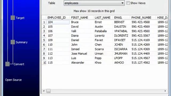This screenshot has height=96, width=171.
Task: Select the email cell DAUSTIN
Action: [121, 27]
